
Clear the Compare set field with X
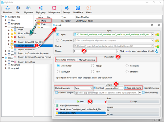click(x=152, y=40)
